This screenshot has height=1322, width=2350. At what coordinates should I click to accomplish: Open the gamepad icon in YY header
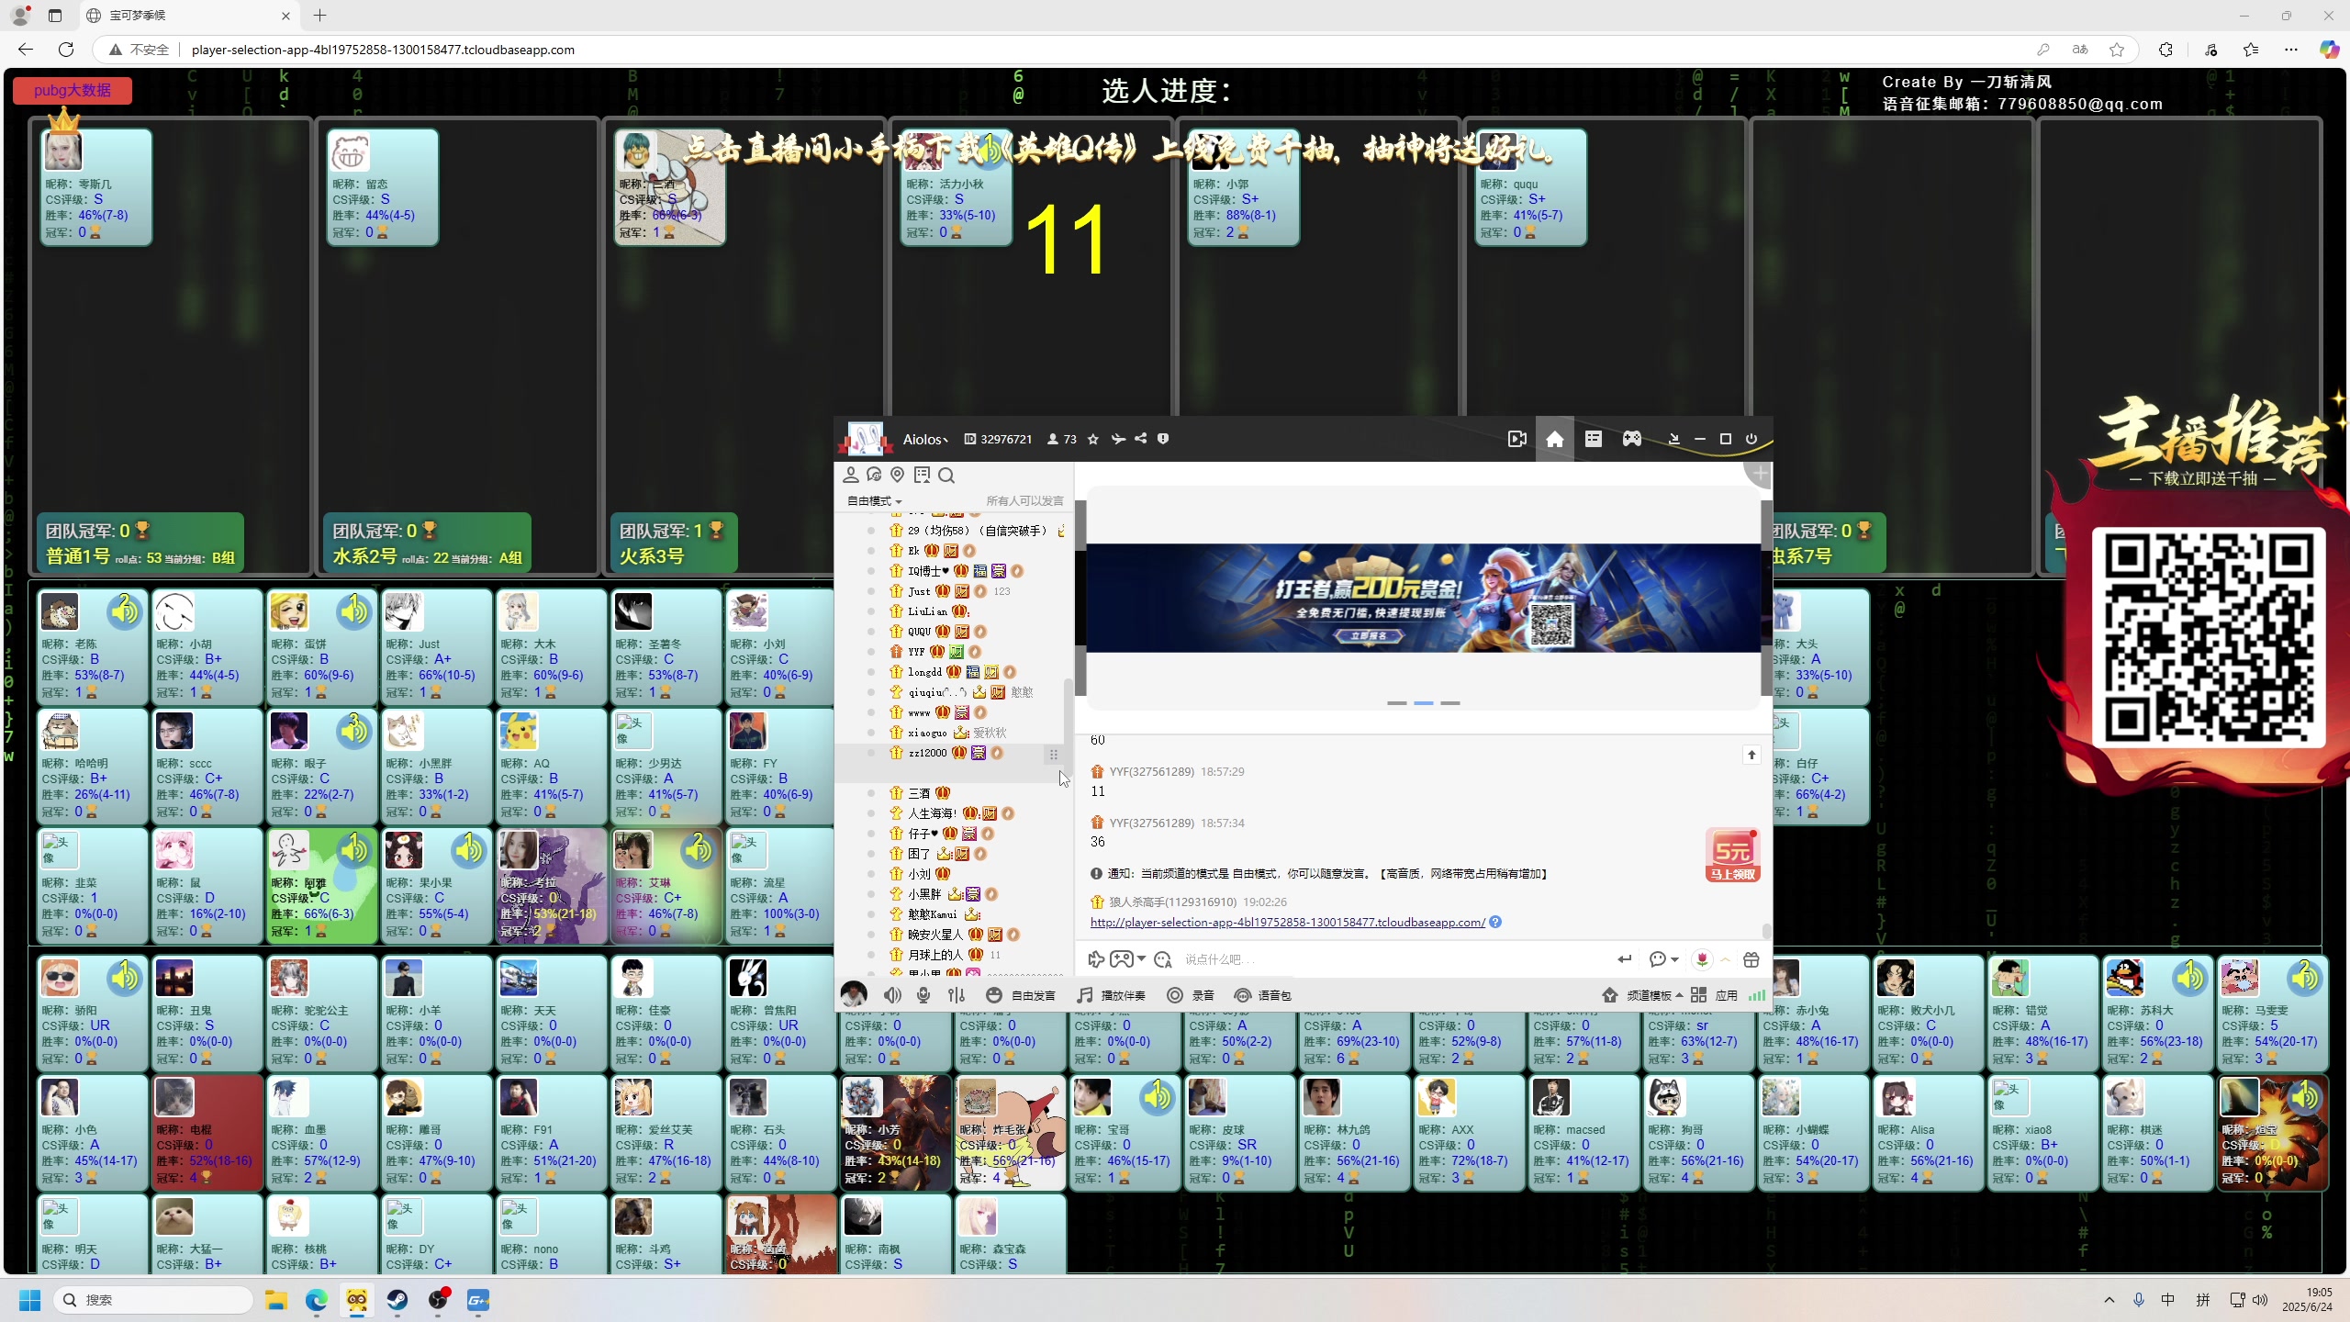click(x=1631, y=440)
